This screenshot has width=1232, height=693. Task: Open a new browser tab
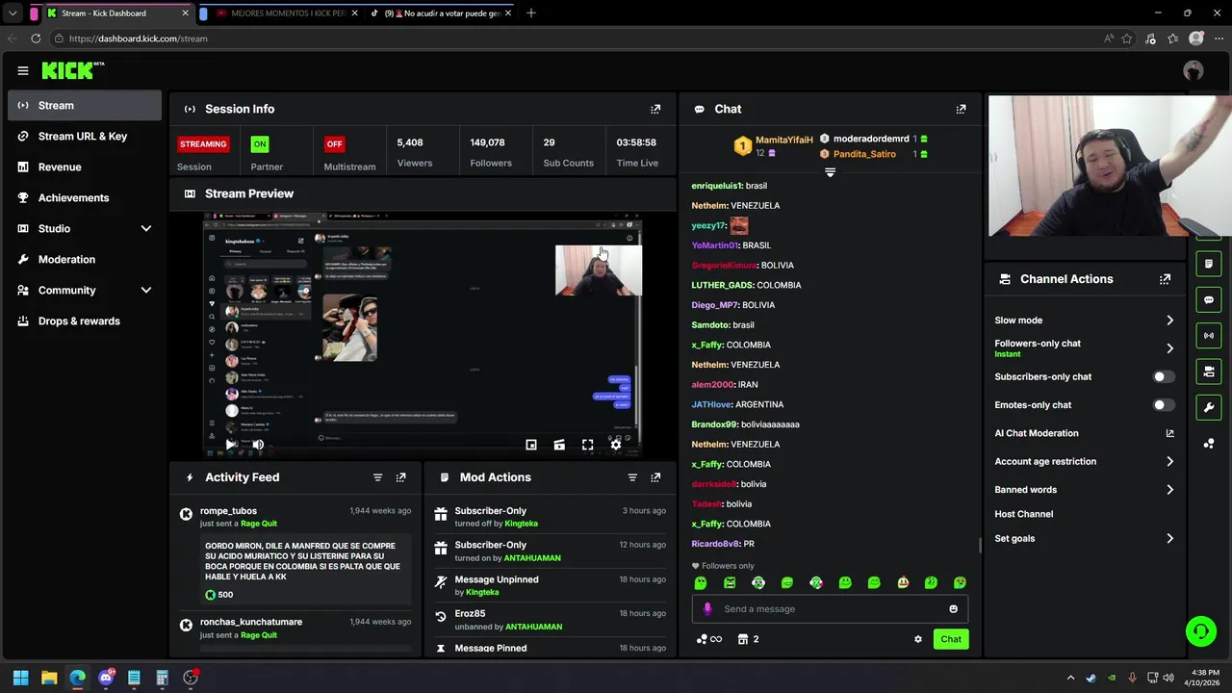tap(531, 13)
